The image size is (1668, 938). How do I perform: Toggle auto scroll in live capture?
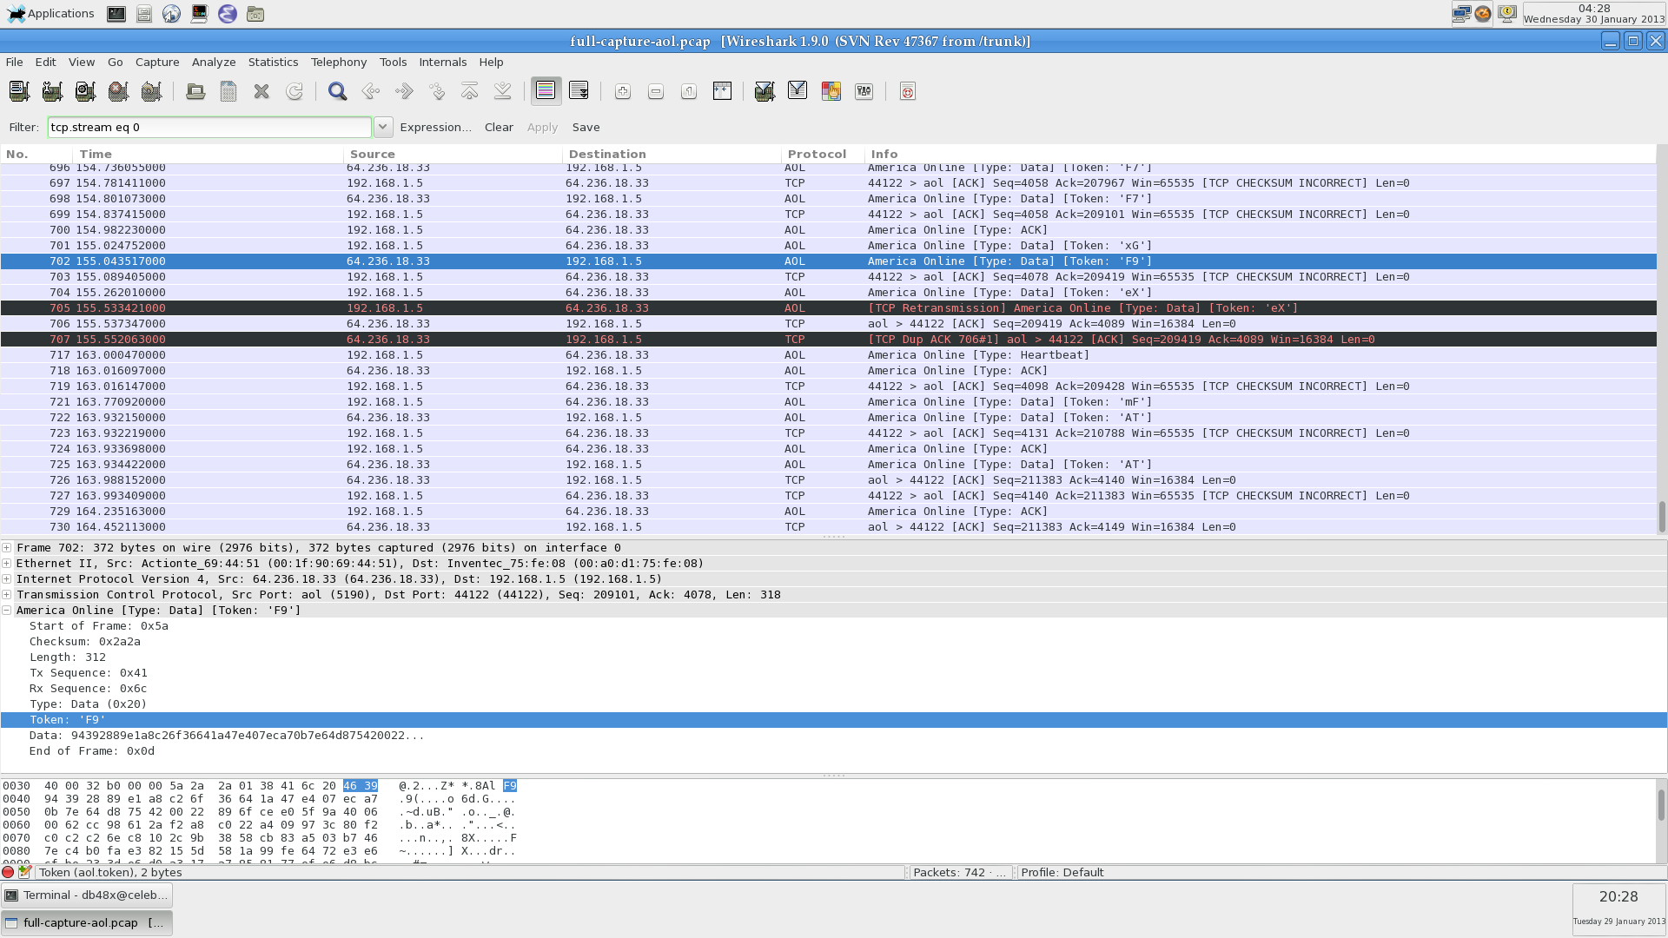point(579,91)
